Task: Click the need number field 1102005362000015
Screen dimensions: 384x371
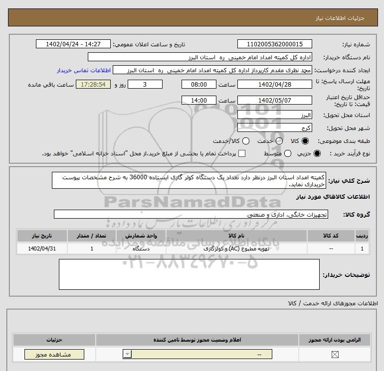Action: click(x=274, y=44)
